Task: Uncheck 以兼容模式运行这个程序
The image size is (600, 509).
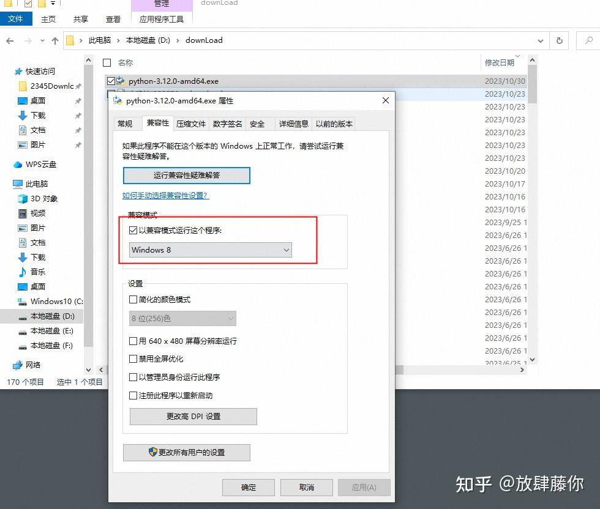Action: (133, 230)
